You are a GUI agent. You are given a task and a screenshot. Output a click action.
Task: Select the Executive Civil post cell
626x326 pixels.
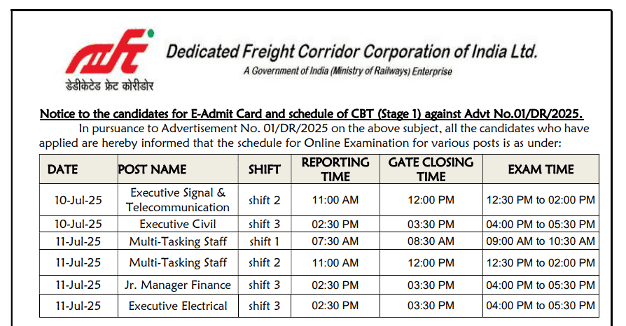click(178, 224)
